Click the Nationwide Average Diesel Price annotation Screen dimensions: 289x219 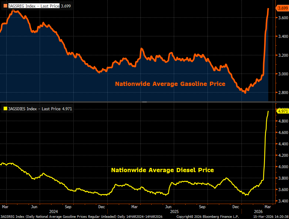(x=162, y=170)
